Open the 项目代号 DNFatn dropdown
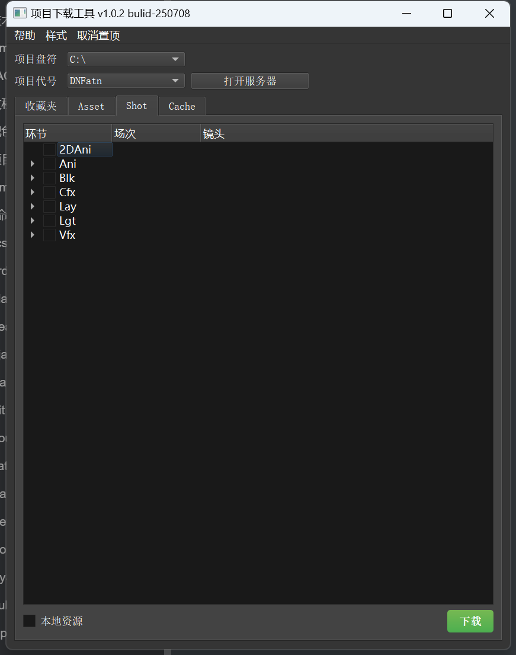516x655 pixels. coord(126,81)
